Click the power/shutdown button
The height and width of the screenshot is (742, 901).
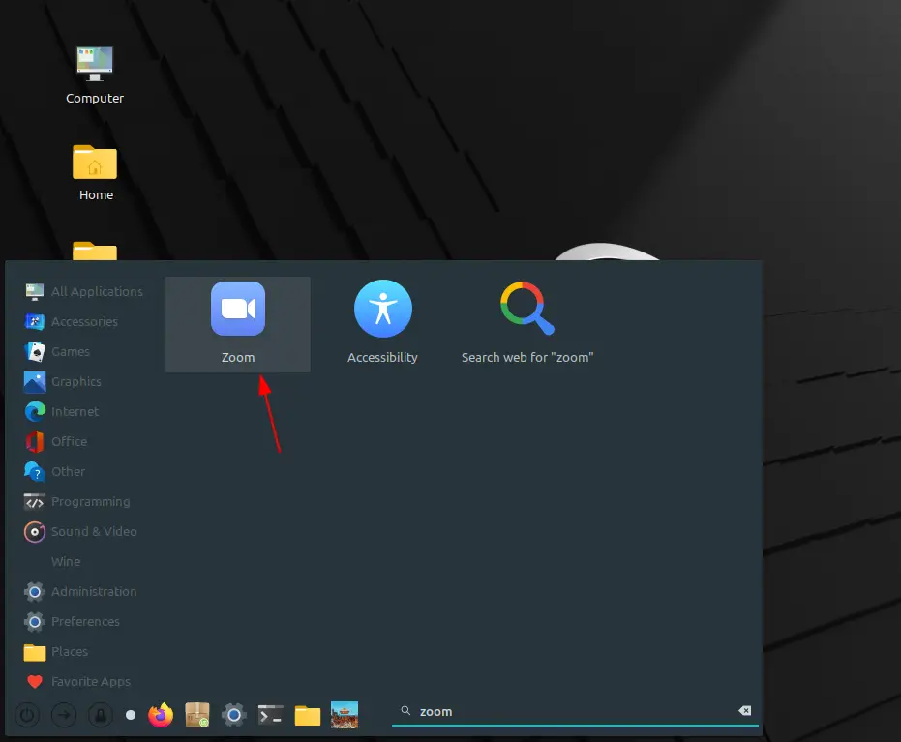pyautogui.click(x=27, y=715)
